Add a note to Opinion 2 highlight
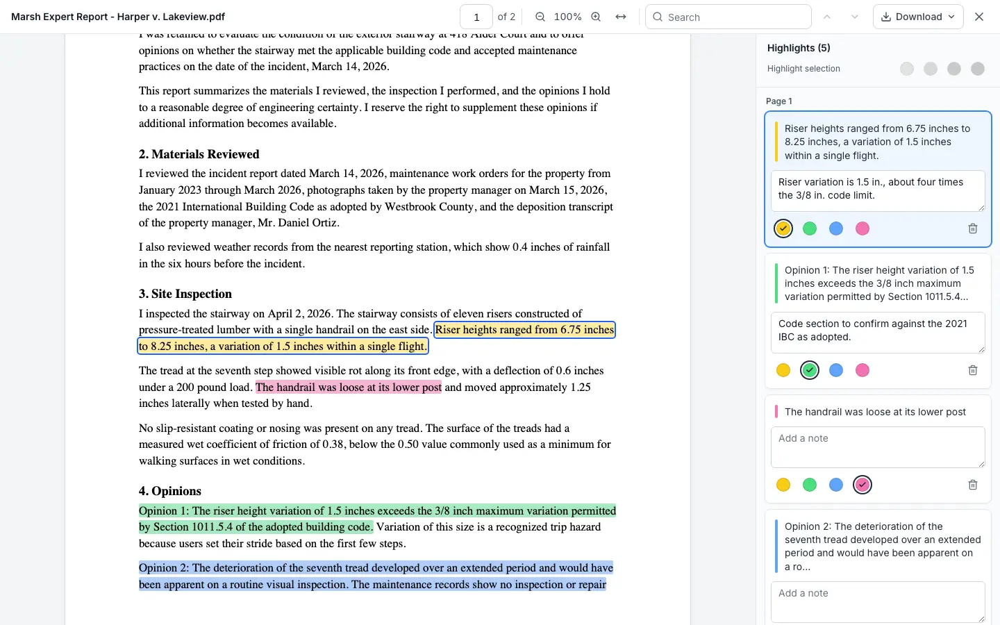The image size is (1000, 625). coord(878,602)
